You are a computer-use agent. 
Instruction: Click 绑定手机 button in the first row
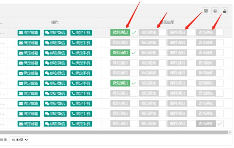(x=81, y=32)
